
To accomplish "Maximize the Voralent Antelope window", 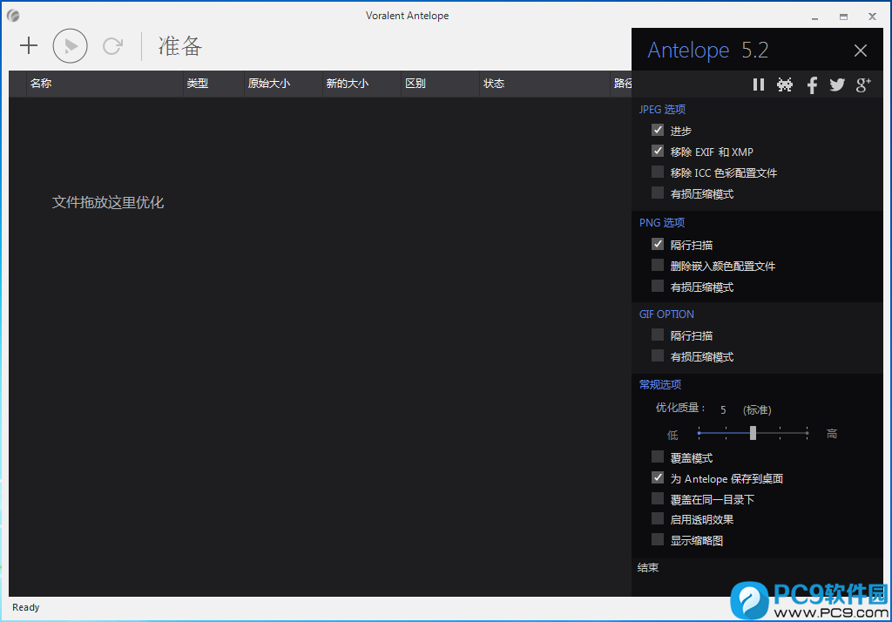I will point(843,17).
